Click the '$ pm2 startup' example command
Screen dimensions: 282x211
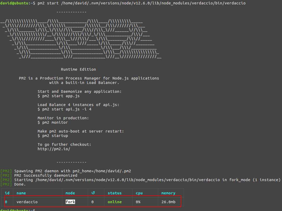[53, 136]
